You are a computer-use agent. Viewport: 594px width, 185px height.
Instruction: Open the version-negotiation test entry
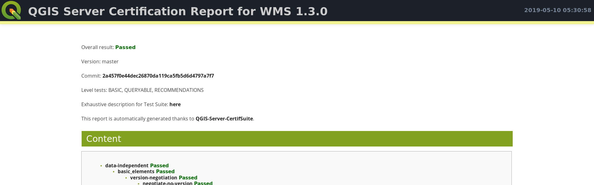tap(154, 178)
